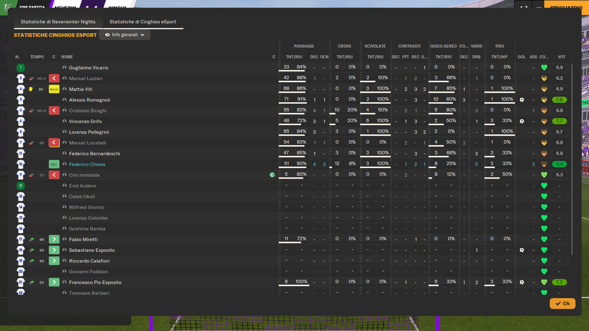
Task: Click the Lorenzo Pellegrini player name
Action: tap(89, 132)
